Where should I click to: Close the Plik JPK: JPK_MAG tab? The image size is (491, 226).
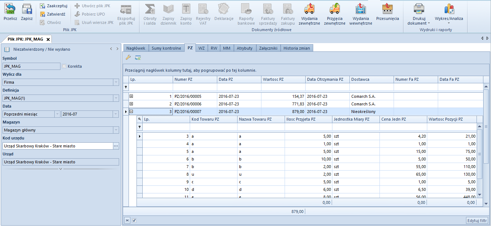point(48,39)
